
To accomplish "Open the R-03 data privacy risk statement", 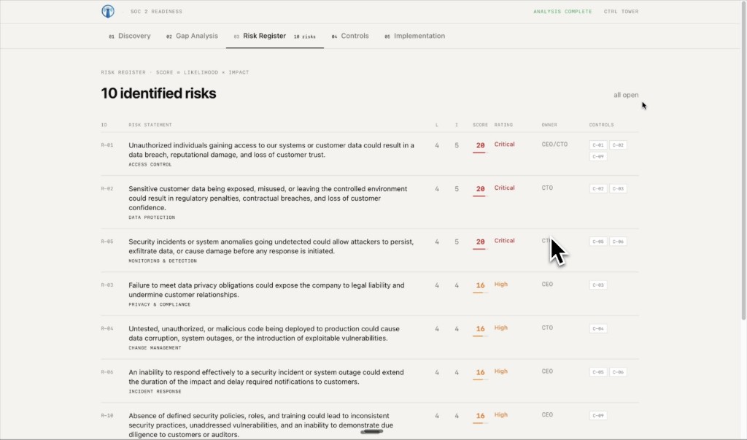I will (x=266, y=290).
